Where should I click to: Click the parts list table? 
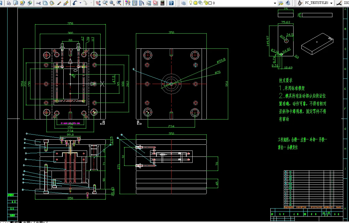(x=313, y=189)
